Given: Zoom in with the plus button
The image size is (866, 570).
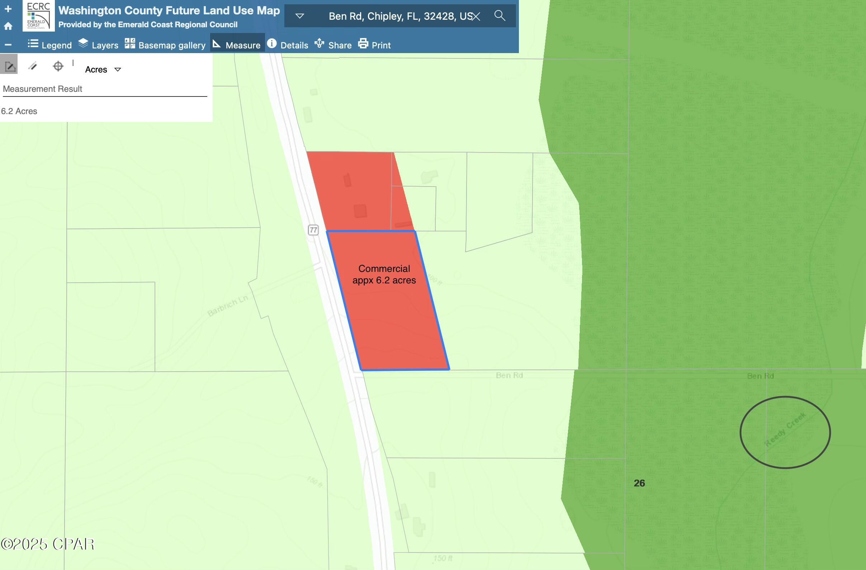Looking at the screenshot, I should point(8,9).
